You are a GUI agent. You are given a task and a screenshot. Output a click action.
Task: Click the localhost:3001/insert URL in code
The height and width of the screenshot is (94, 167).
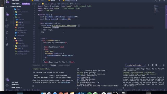click(x=64, y=26)
